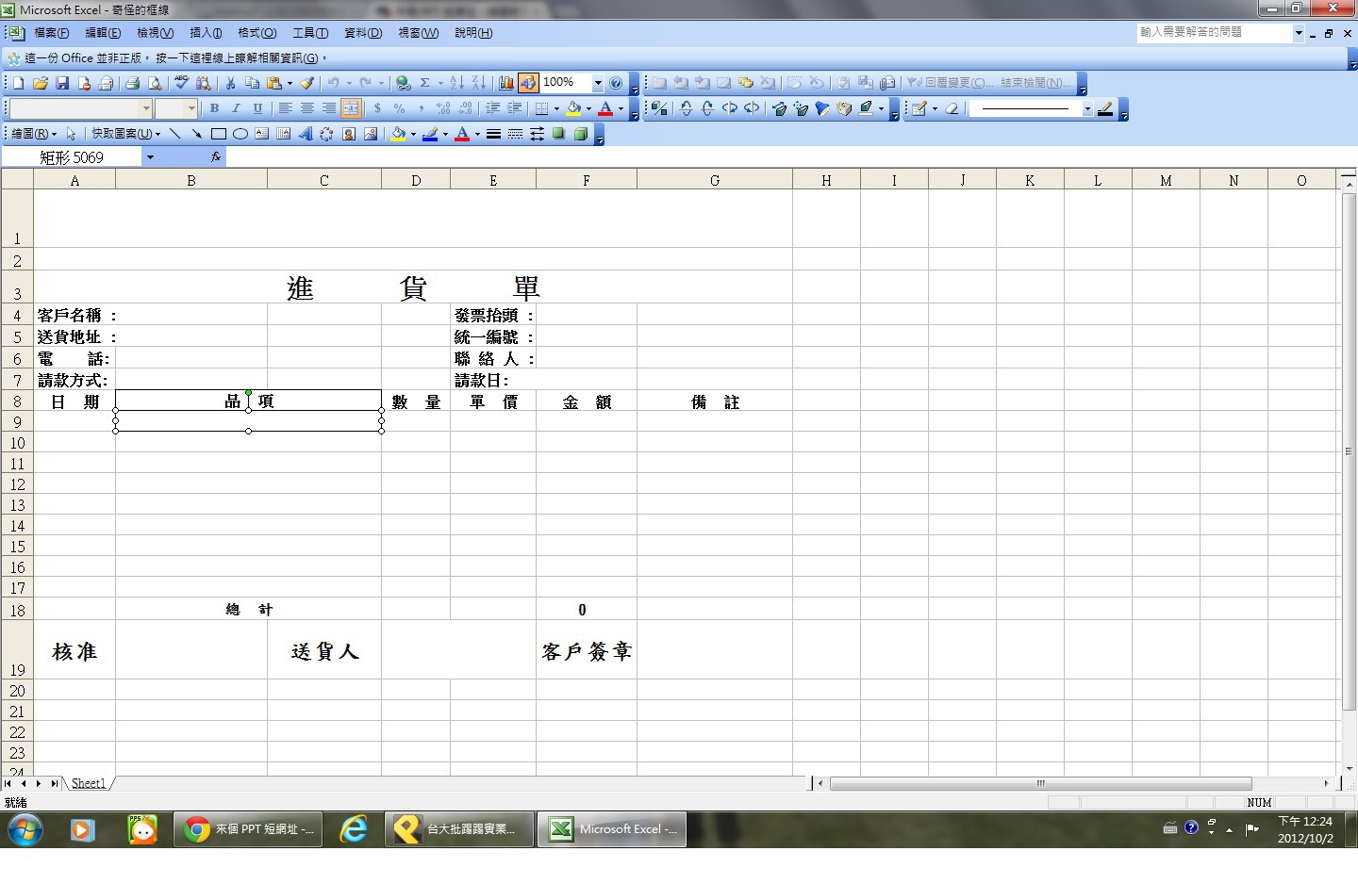This screenshot has width=1358, height=884.
Task: Apply the blue Line Color on Drawing toolbar
Action: click(x=430, y=134)
